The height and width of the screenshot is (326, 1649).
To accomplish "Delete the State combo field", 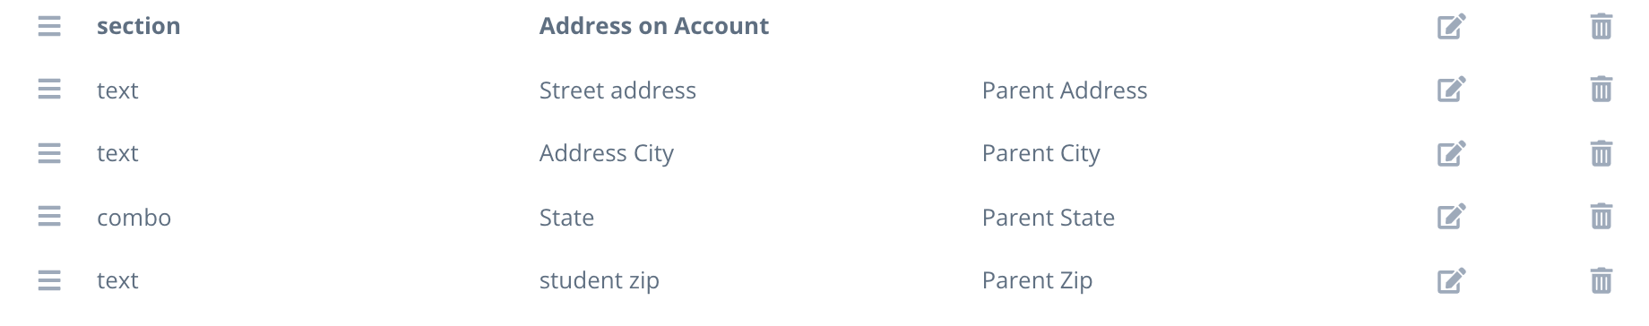I will [x=1601, y=217].
